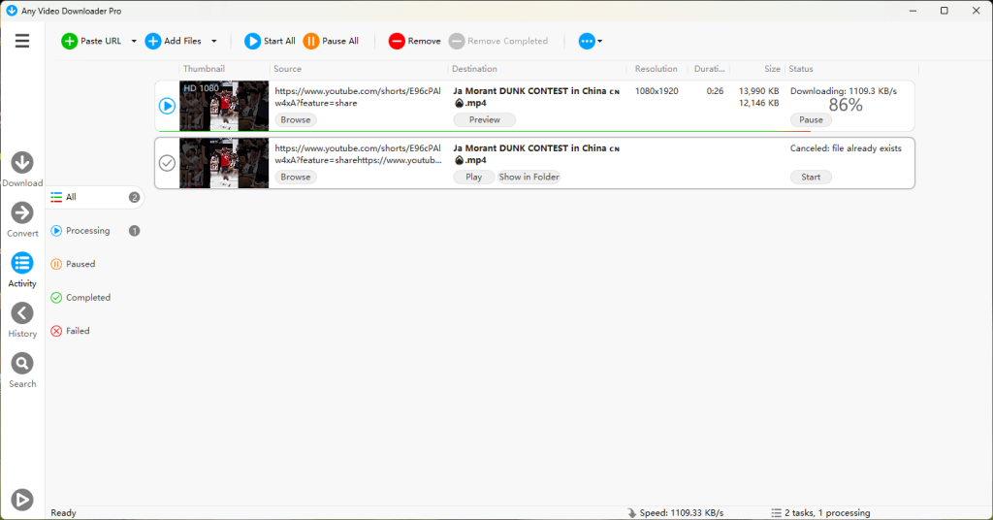This screenshot has width=993, height=520.
Task: Select the Processing filter tab
Action: pos(87,231)
